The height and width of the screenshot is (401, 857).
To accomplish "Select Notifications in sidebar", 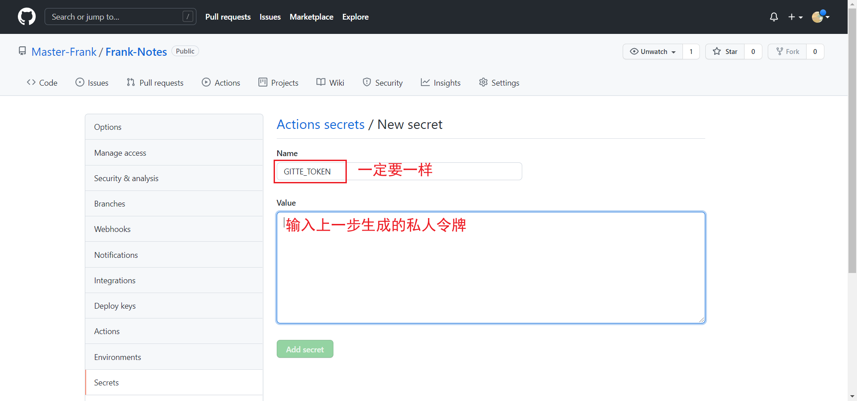I will [174, 255].
